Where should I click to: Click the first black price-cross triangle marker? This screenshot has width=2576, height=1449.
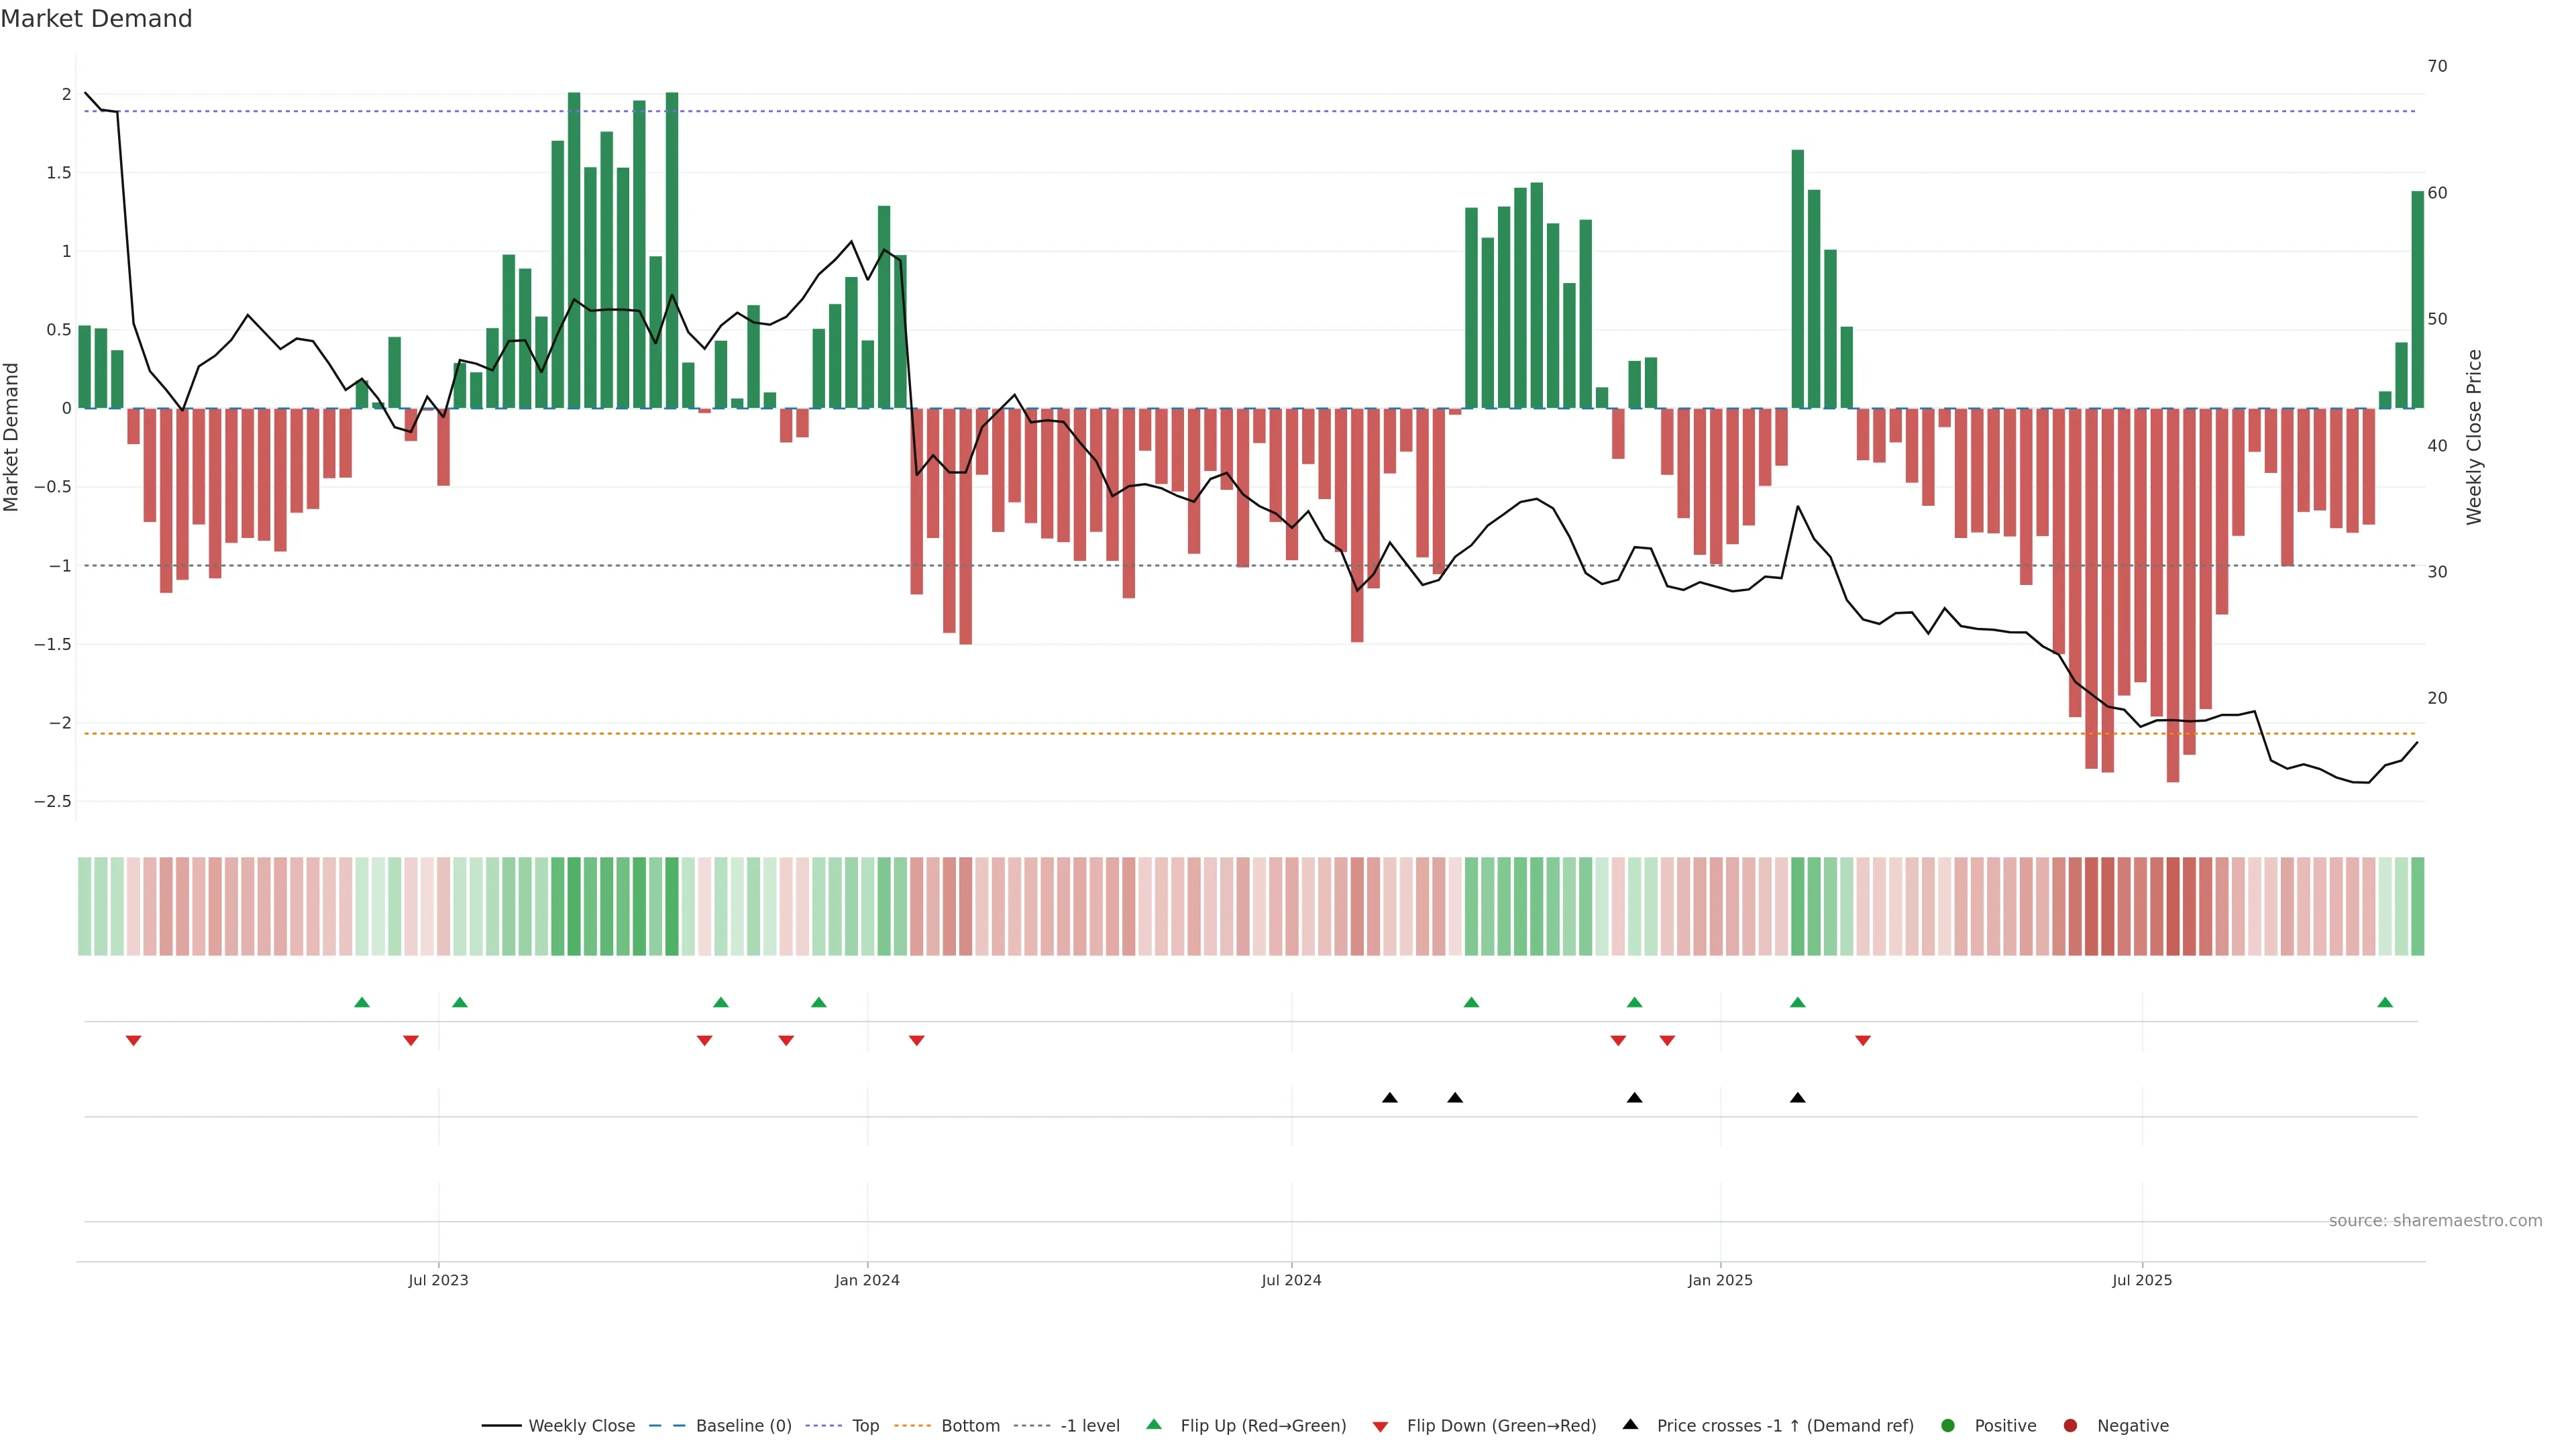(1389, 1098)
